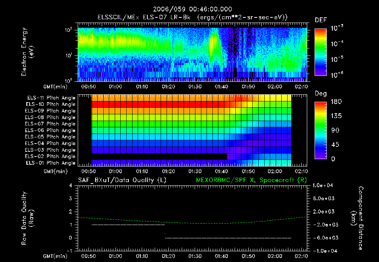Click the 'DEF' color bar label
The height and width of the screenshot is (262, 379).
click(x=321, y=20)
